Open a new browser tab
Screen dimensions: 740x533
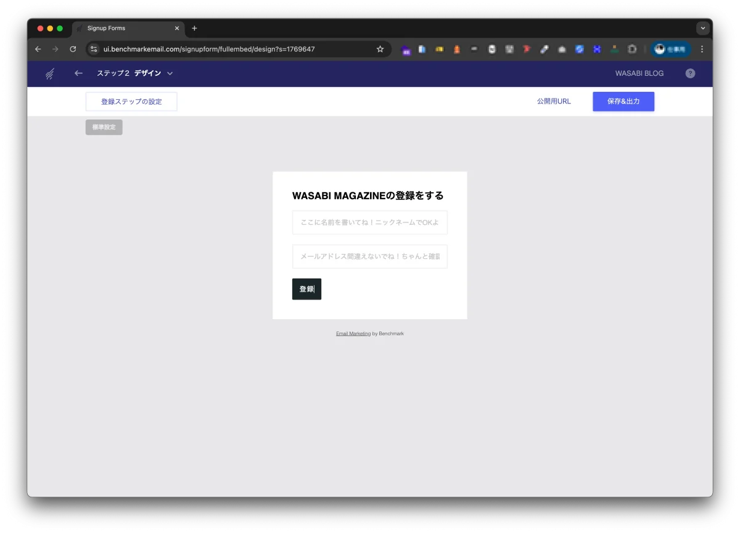coord(194,28)
